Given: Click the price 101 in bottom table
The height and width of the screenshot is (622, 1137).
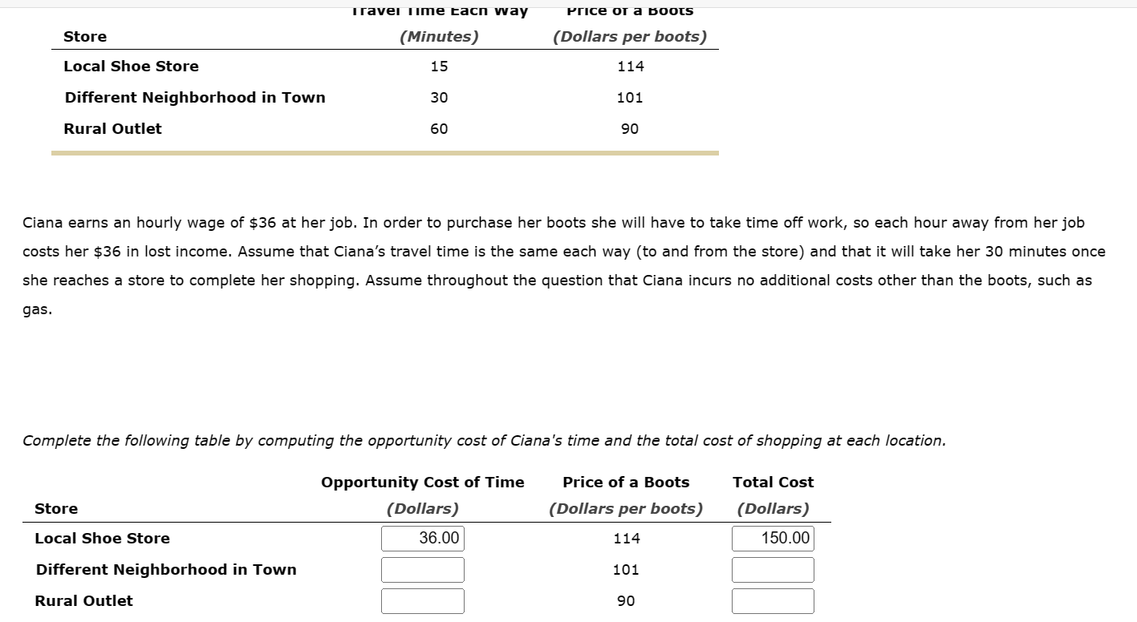Looking at the screenshot, I should (x=626, y=569).
